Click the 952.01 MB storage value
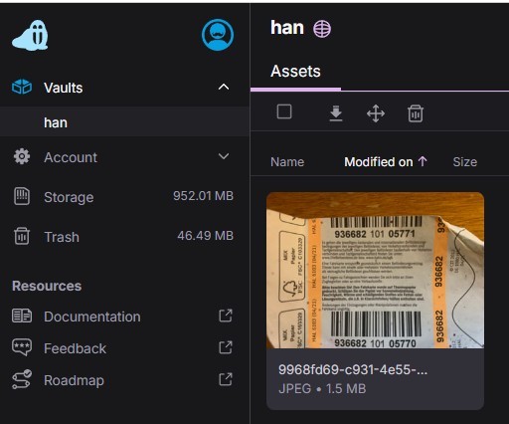The height and width of the screenshot is (424, 509). coord(203,196)
